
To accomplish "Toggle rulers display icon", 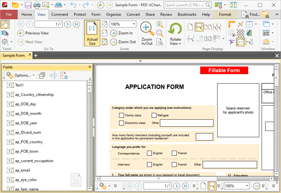I will [x=231, y=24].
